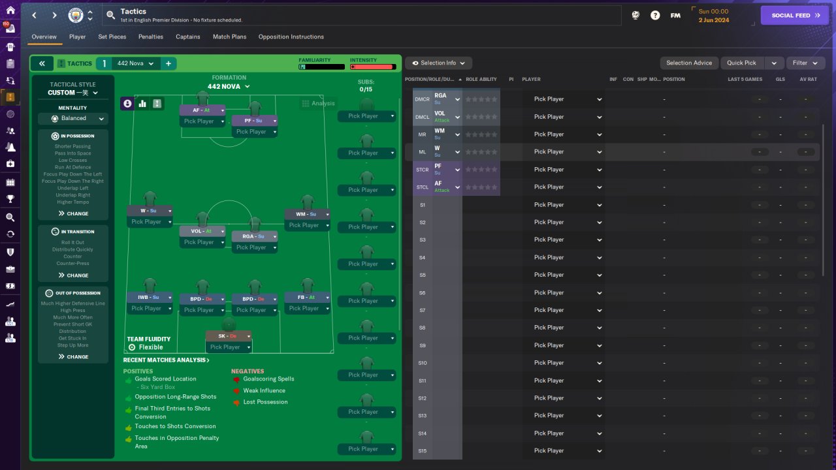Open the Help question mark icon
The height and width of the screenshot is (470, 836).
click(x=655, y=15)
